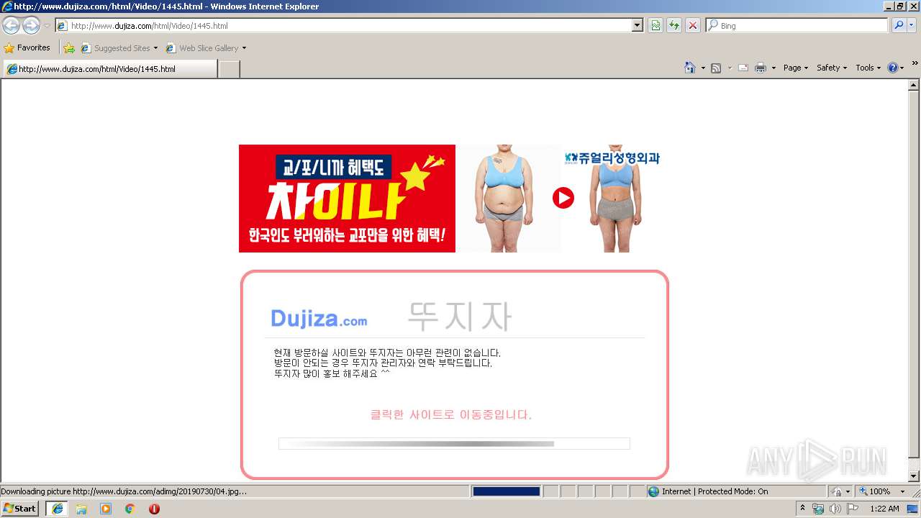Play the red video button on ad
The image size is (921, 518).
(x=563, y=198)
